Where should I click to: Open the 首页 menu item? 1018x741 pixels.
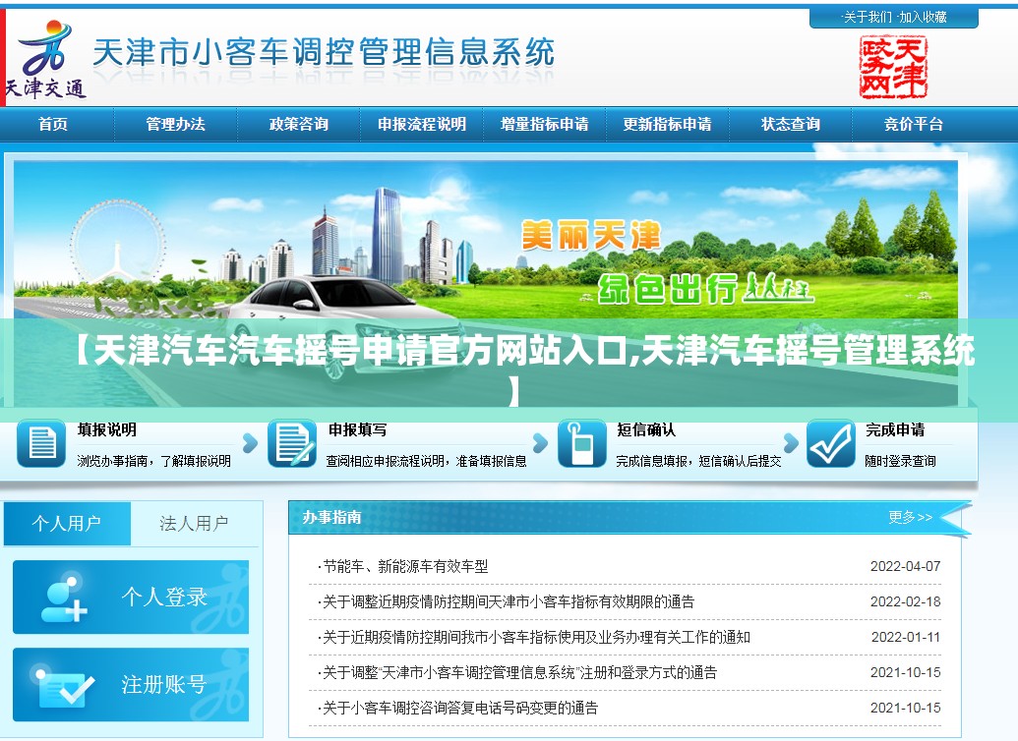53,124
